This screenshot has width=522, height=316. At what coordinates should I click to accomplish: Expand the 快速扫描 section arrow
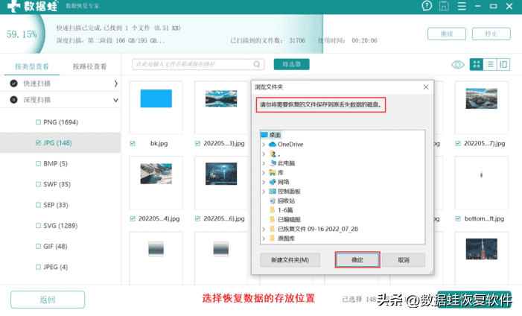tap(115, 83)
